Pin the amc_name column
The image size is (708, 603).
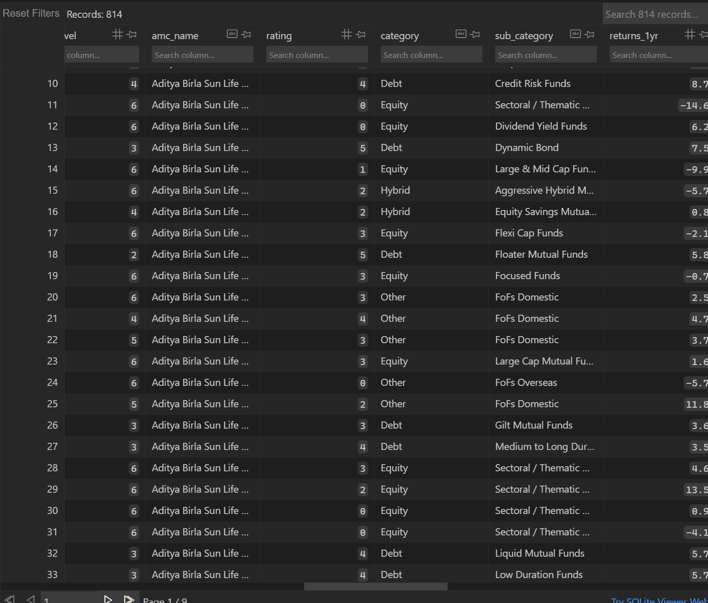point(247,35)
